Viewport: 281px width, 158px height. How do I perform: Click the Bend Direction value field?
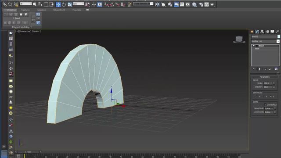(268, 87)
